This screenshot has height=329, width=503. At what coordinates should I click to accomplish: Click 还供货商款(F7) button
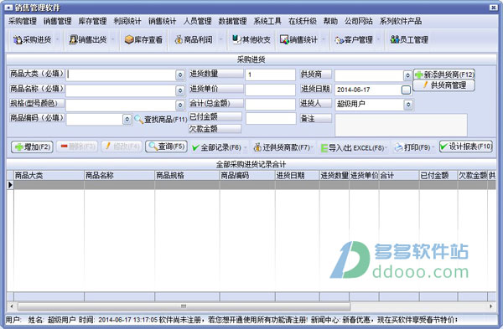coord(282,147)
